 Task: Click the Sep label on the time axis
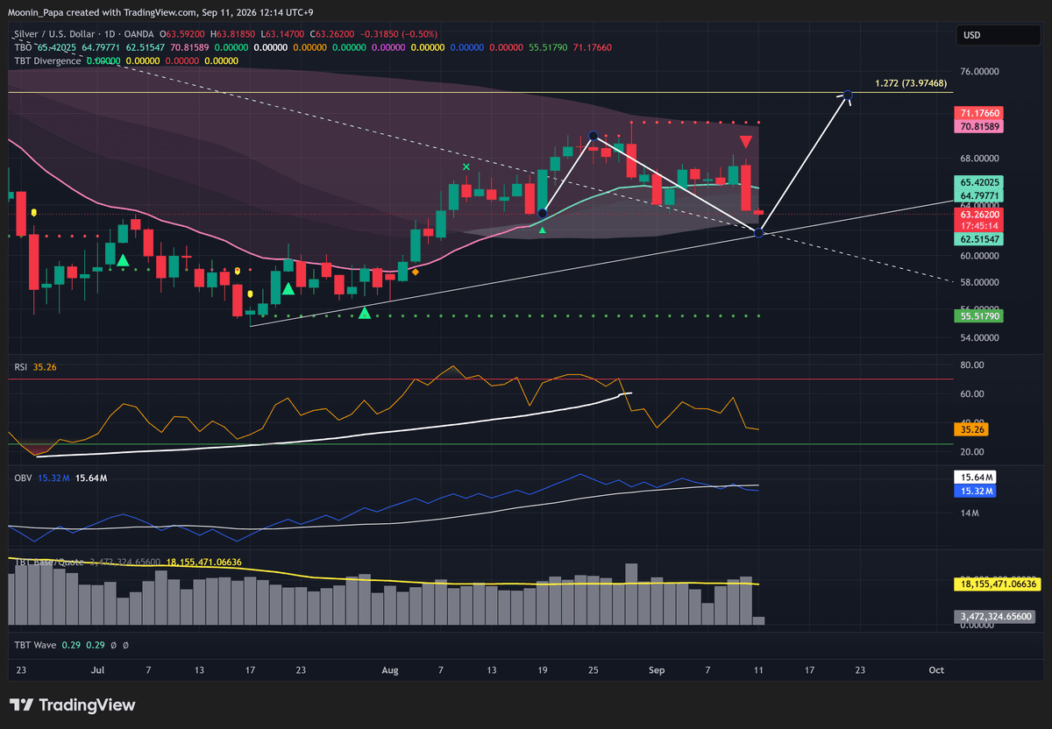point(657,670)
